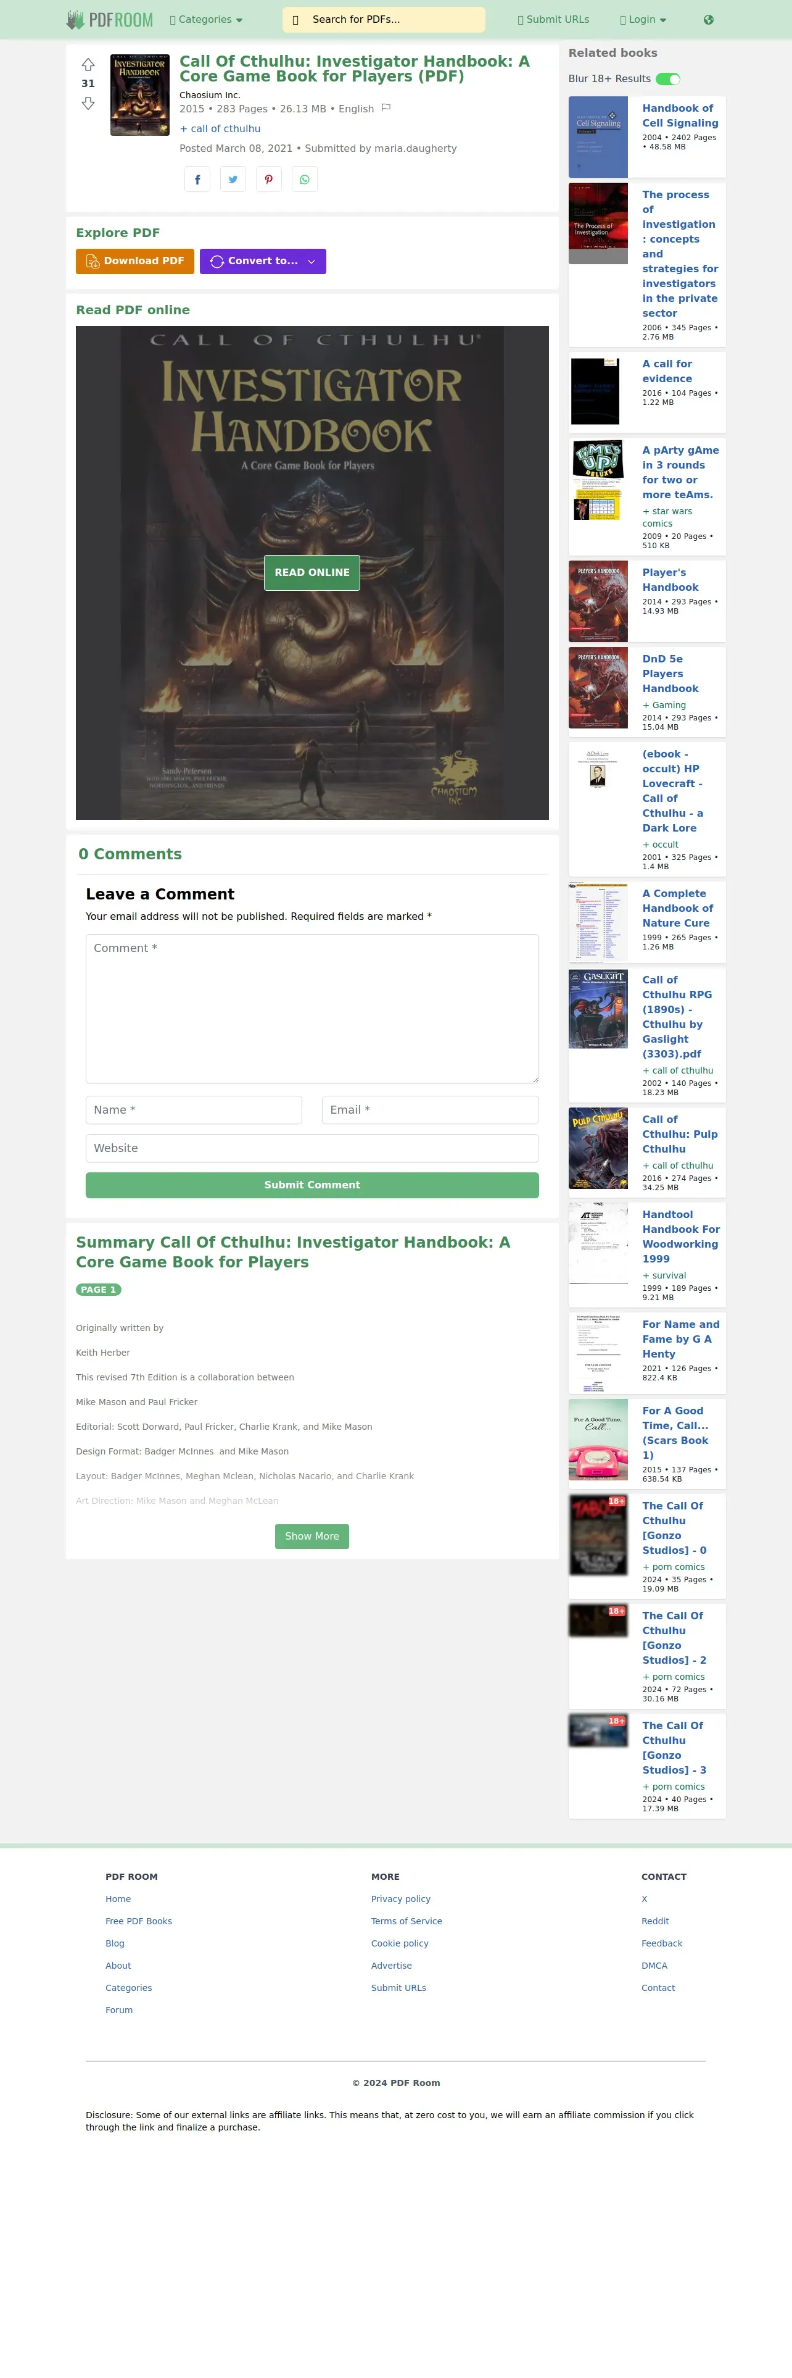Select the star wars comics tag
The width and height of the screenshot is (792, 2378).
(x=667, y=518)
